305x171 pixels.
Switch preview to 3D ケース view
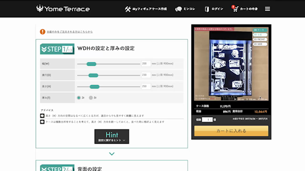tap(260, 30)
